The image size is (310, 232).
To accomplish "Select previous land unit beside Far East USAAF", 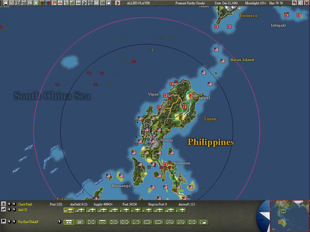I will click(9, 221).
